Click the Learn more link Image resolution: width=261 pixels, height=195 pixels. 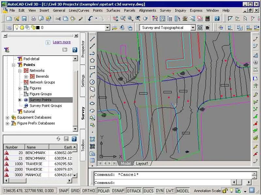point(62,42)
